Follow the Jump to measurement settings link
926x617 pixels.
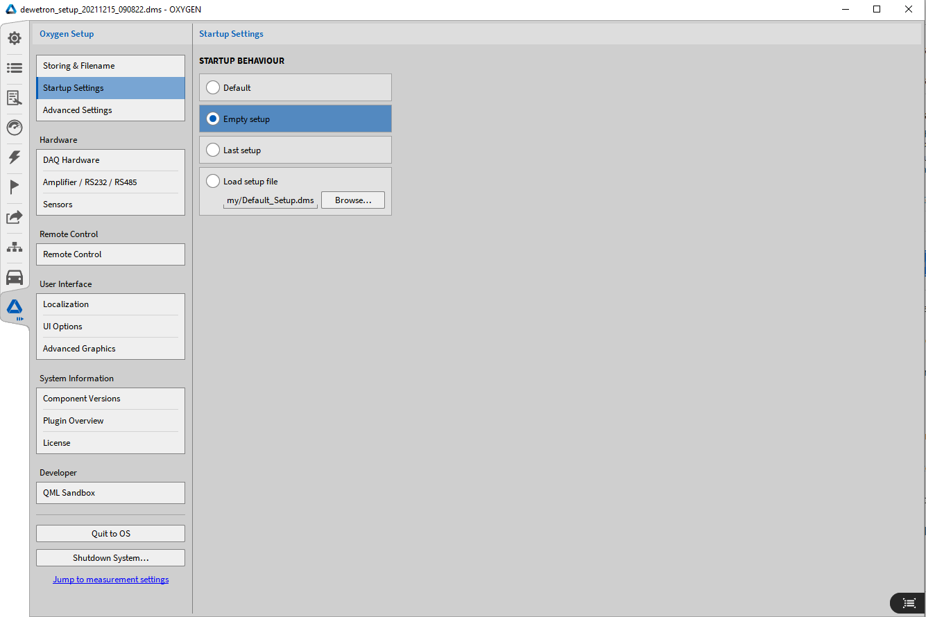(111, 580)
